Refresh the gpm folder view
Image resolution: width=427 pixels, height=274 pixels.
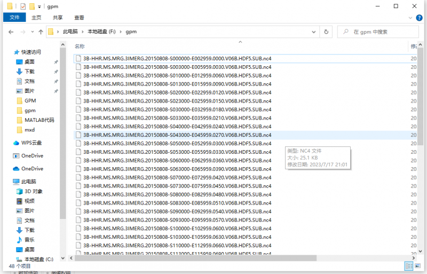point(326,32)
